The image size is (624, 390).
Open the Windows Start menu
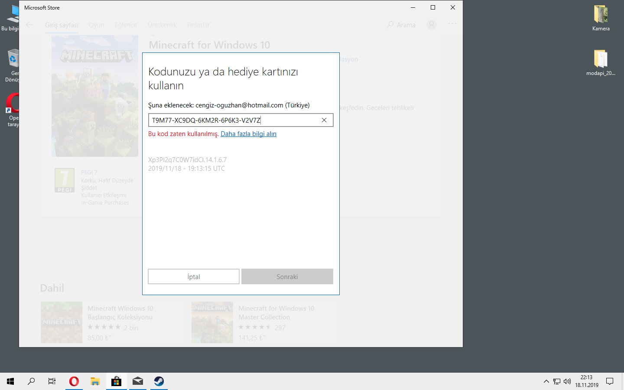10,381
